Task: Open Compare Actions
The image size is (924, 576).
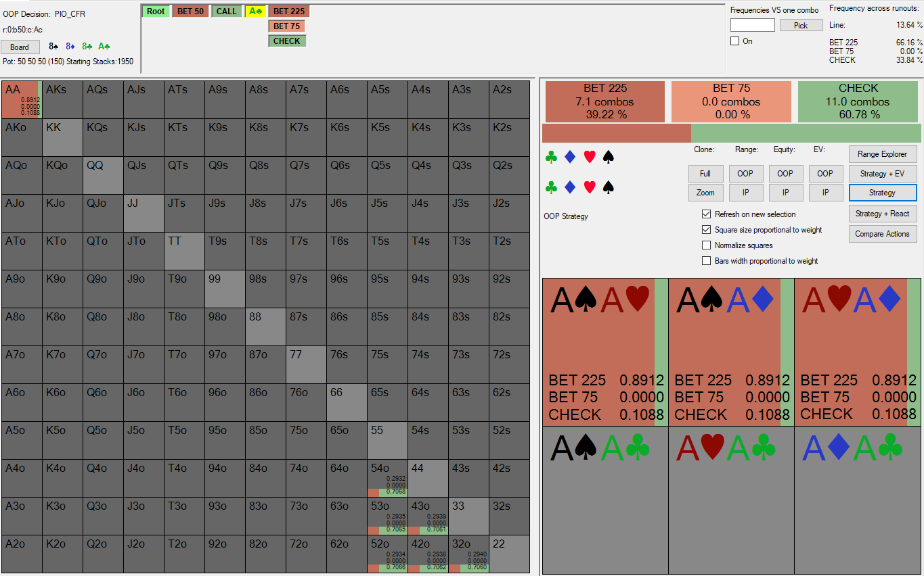Action: pyautogui.click(x=883, y=234)
